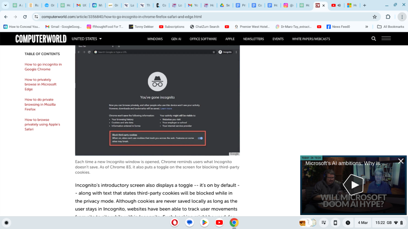Toggle block third-party cookies switch in image

coord(200,138)
